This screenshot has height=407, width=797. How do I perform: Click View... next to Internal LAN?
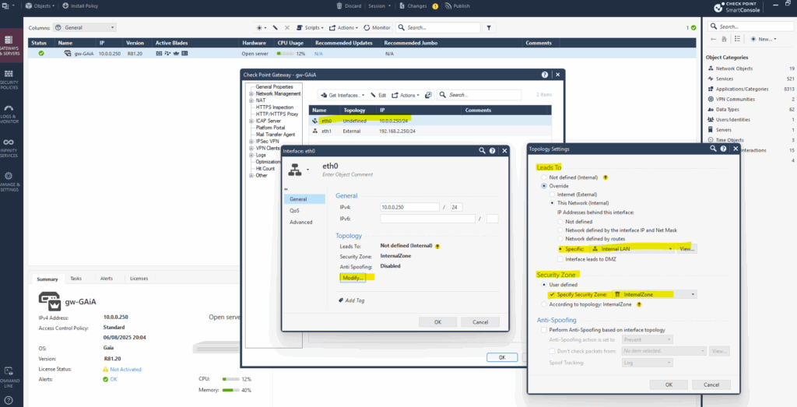(686, 249)
